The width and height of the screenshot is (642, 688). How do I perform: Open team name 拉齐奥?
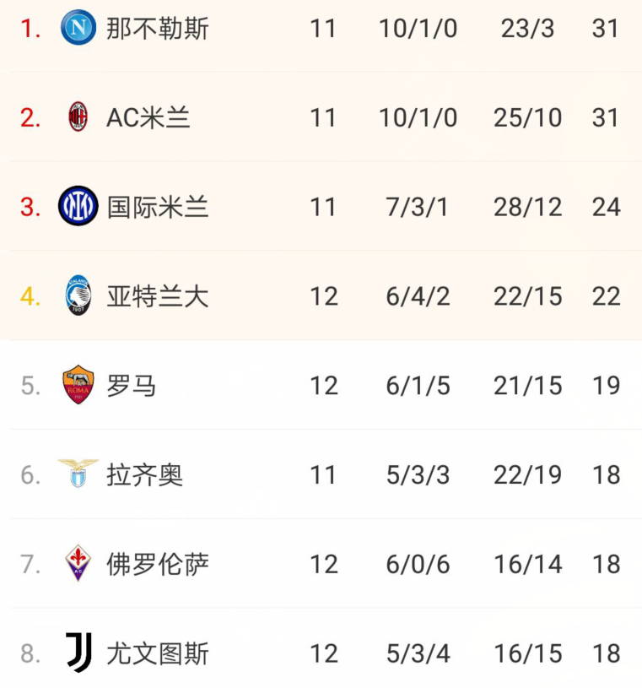(145, 474)
